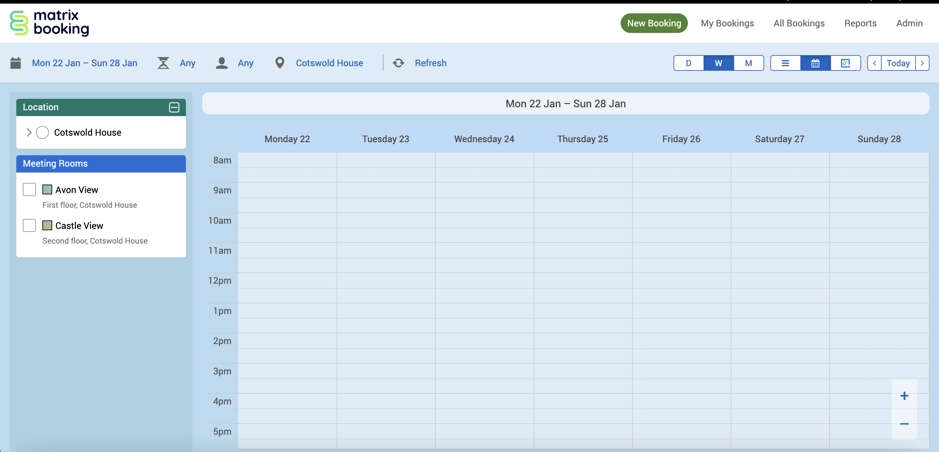Switch to floor plan view icon
This screenshot has width=939, height=452.
point(845,63)
